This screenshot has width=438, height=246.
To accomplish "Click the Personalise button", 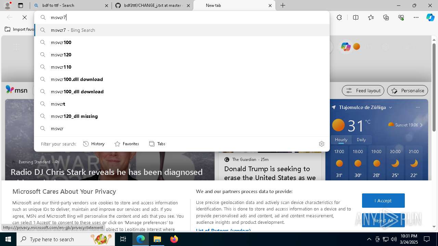I will 408,91.
